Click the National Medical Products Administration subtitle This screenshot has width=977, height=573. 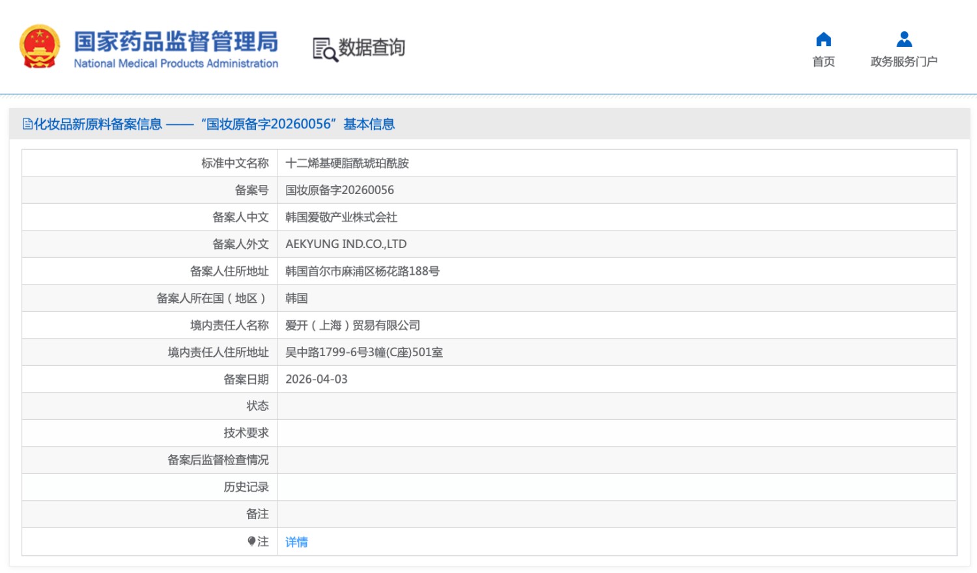pos(176,64)
